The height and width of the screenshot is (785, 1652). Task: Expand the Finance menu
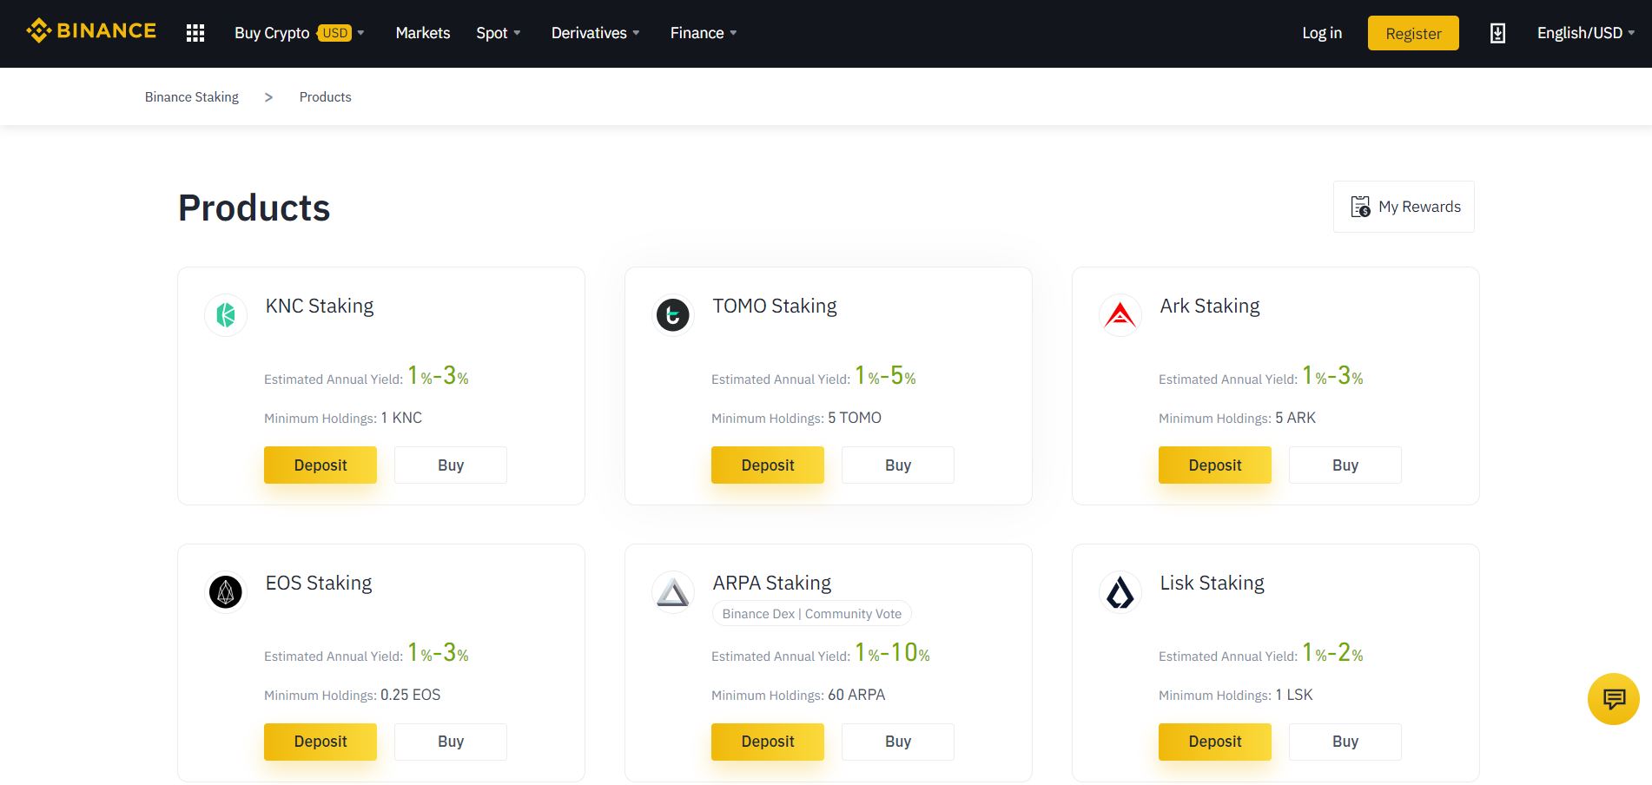pyautogui.click(x=704, y=33)
